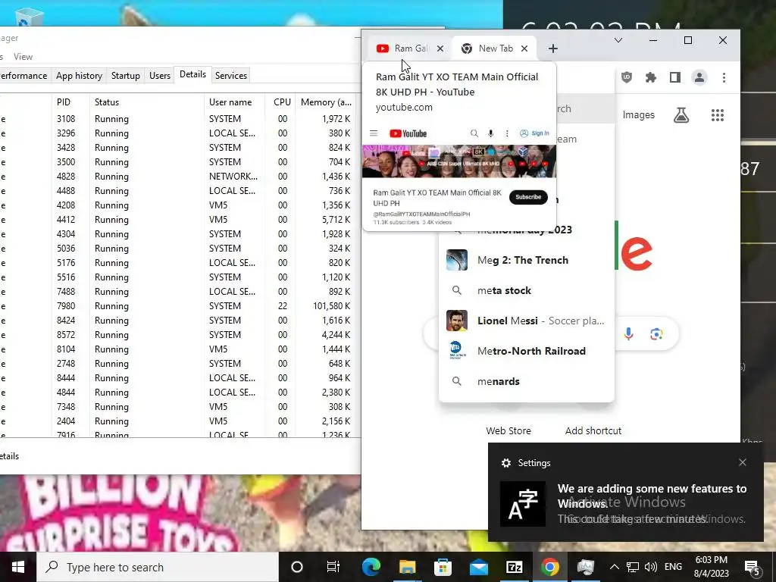
Task: Open the Action Center notification icon
Action: (x=752, y=568)
